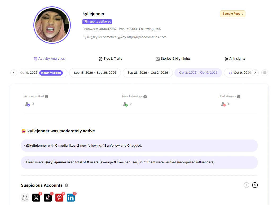
Task: Click the help icon beside Suspicious Accounts
Action: point(66,185)
